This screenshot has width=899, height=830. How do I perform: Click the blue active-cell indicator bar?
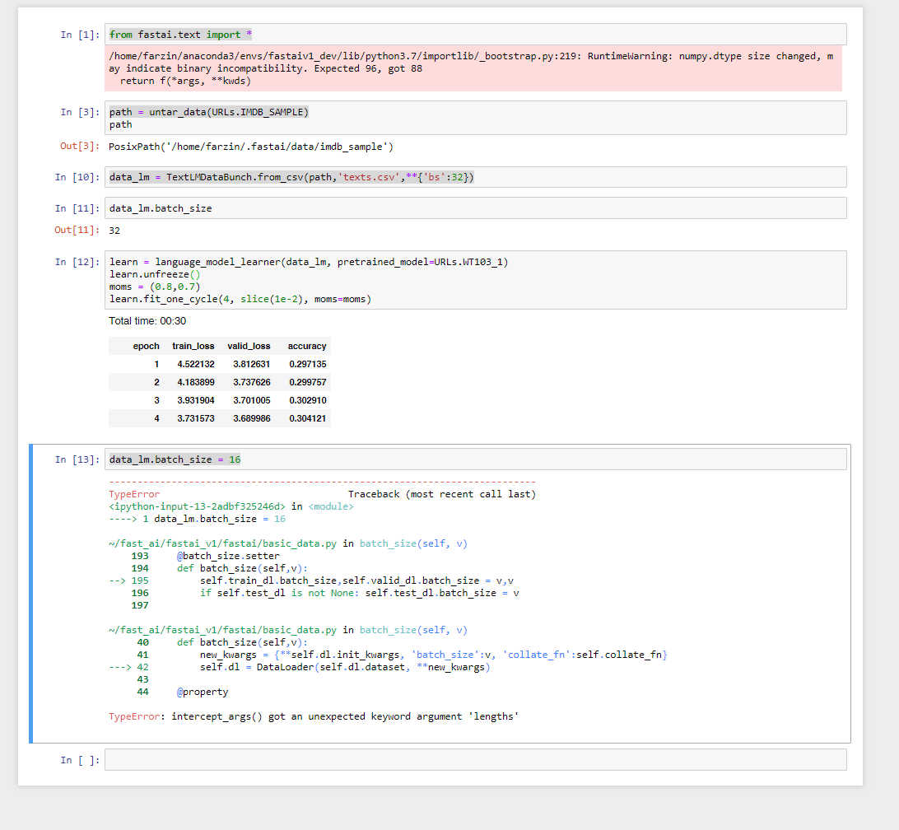coord(30,593)
